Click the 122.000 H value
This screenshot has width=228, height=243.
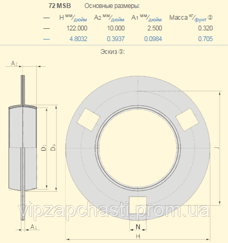[x=77, y=28]
